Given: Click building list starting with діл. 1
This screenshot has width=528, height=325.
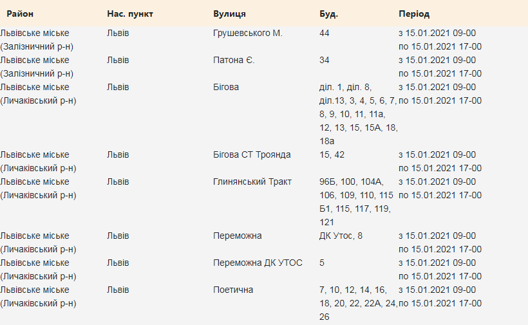Looking at the screenshot, I should pos(357,114).
